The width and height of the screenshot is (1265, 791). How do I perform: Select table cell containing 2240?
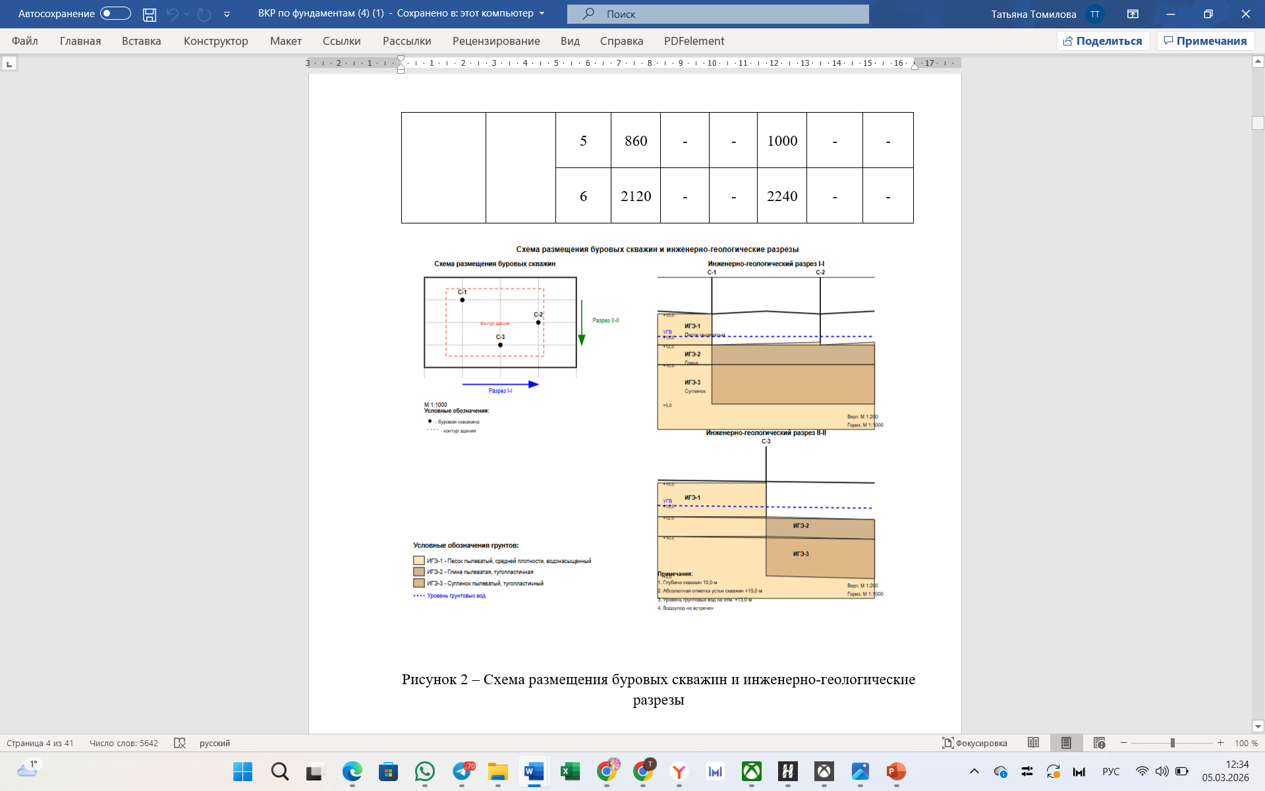point(782,196)
